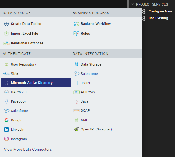Viewport: 175px width, 157px height.
Task: Select SOAP integration label
Action: (x=85, y=110)
